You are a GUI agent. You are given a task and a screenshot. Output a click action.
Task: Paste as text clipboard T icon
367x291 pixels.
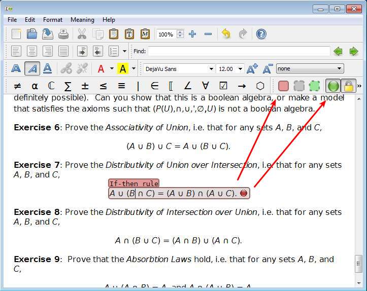coord(129,34)
